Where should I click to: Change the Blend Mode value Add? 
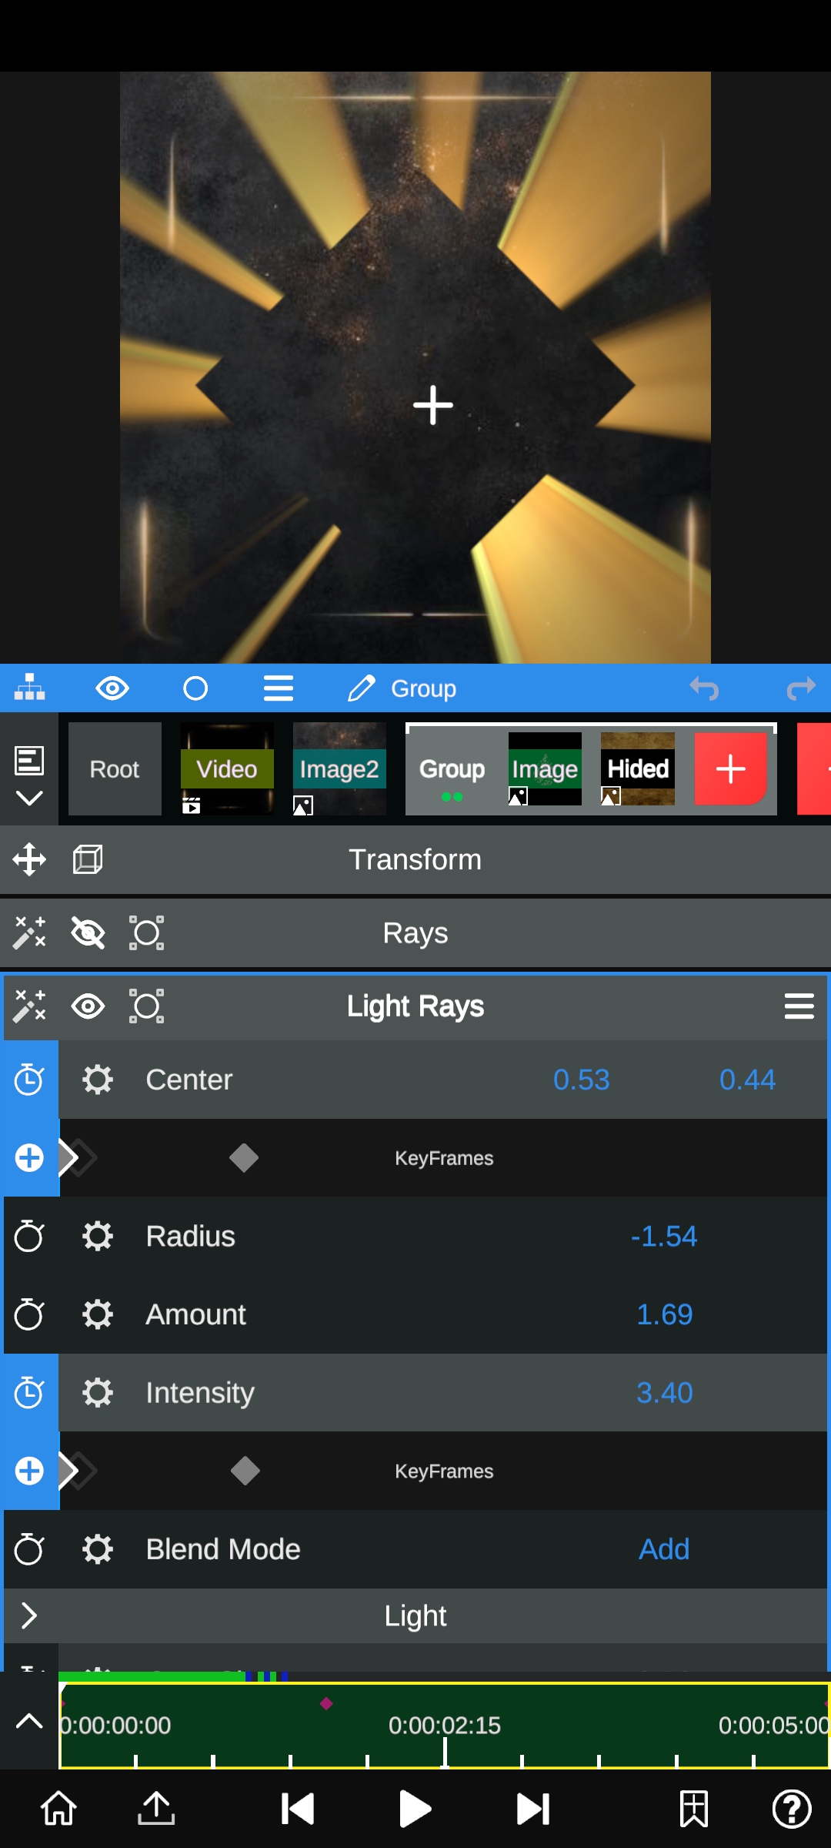664,1549
